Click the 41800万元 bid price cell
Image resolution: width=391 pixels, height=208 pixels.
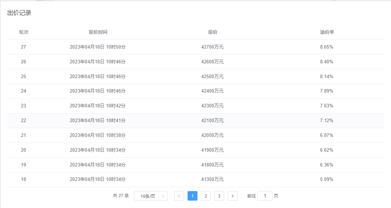pyautogui.click(x=213, y=165)
